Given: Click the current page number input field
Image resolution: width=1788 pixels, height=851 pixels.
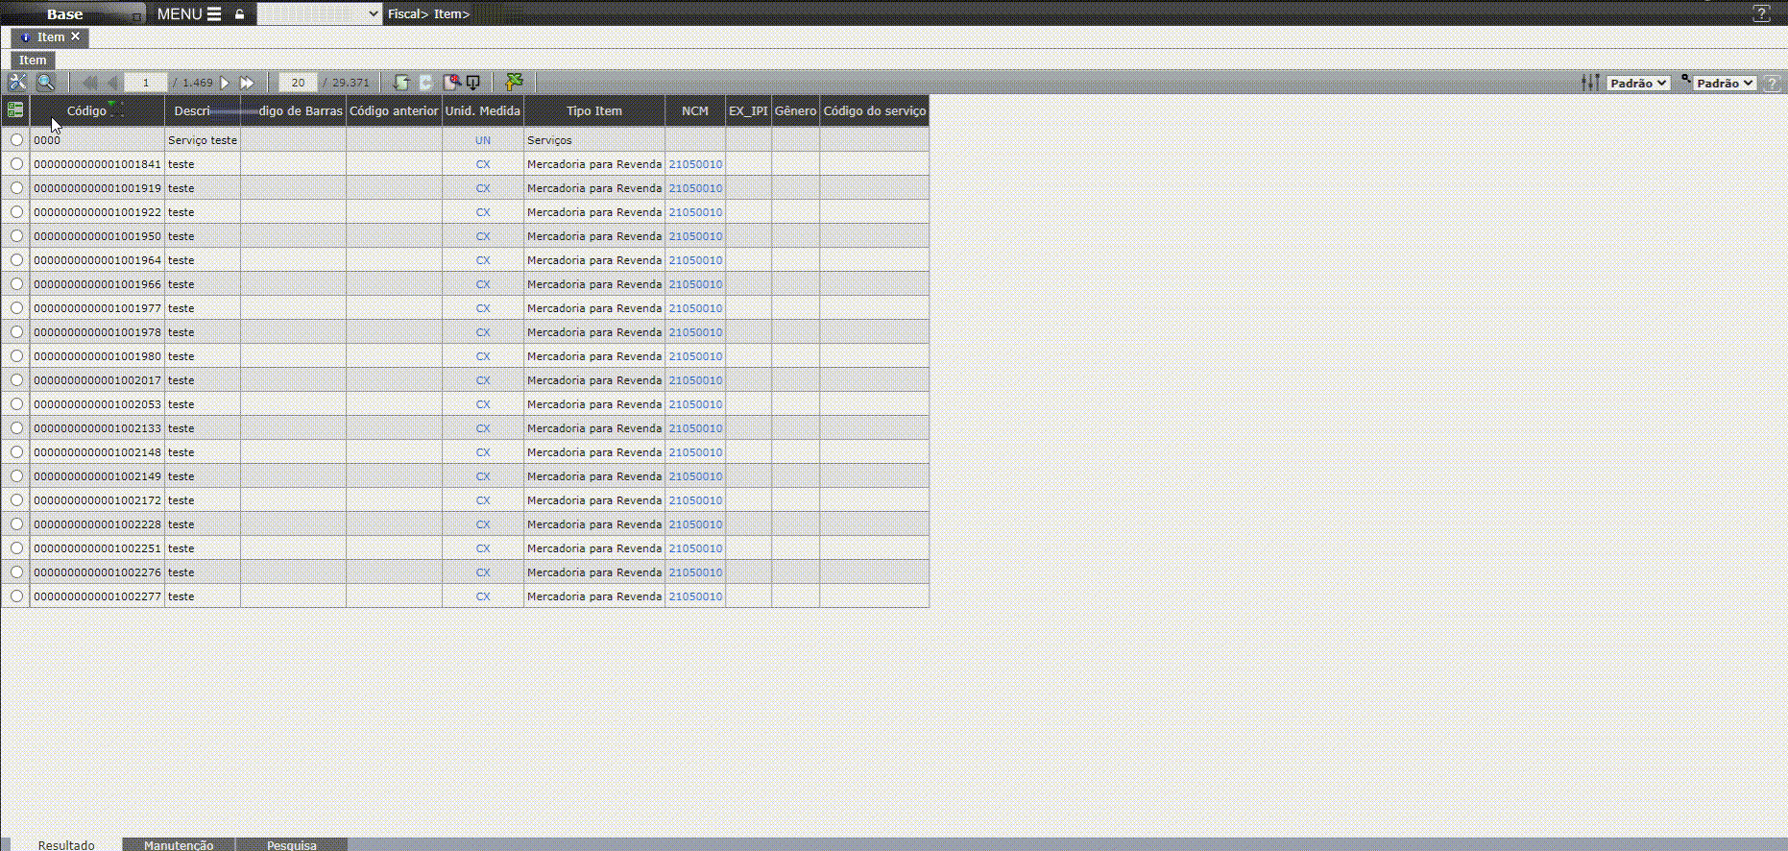Looking at the screenshot, I should click(x=146, y=83).
